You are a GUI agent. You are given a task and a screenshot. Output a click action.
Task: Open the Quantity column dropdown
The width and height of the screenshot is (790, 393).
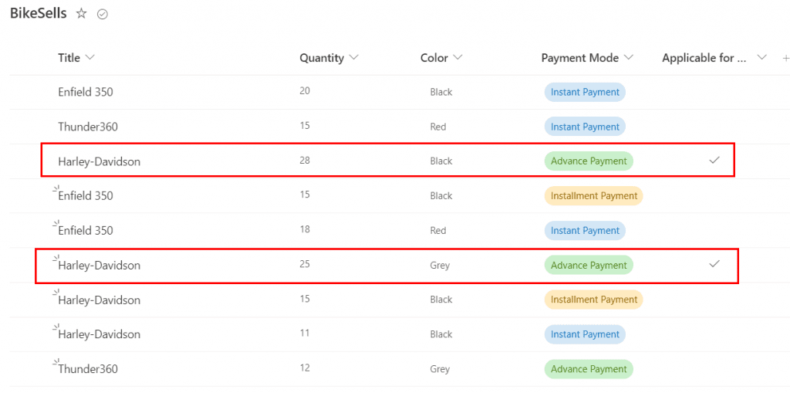(353, 57)
